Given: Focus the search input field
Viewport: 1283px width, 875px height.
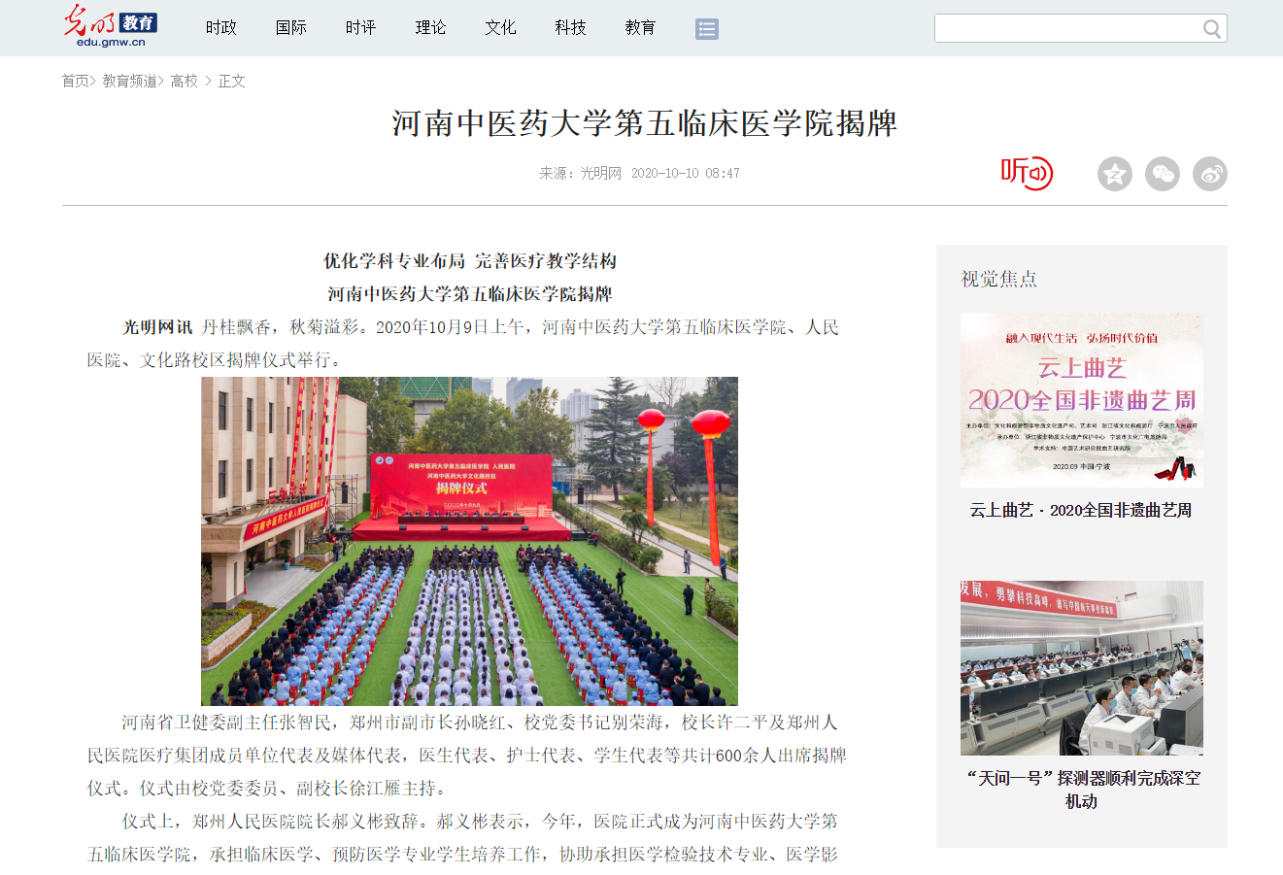Looking at the screenshot, I should tap(1066, 29).
